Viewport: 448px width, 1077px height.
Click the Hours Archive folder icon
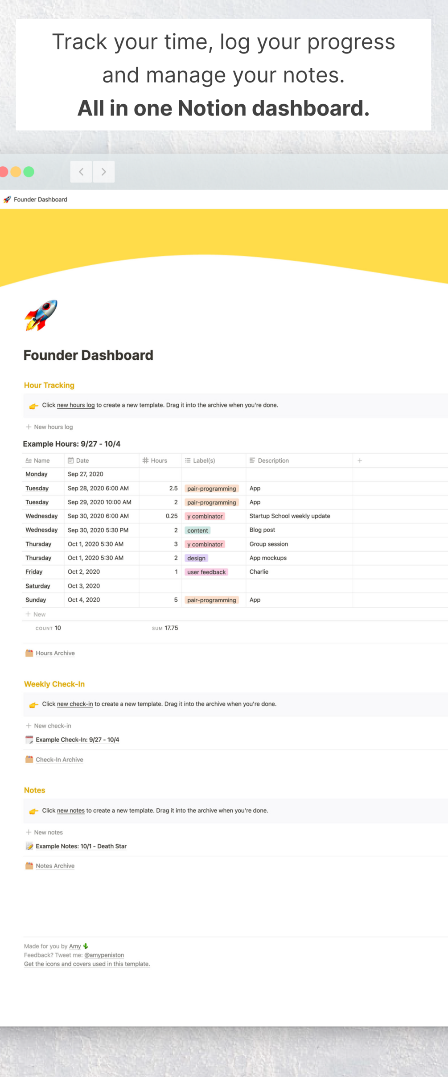(29, 653)
